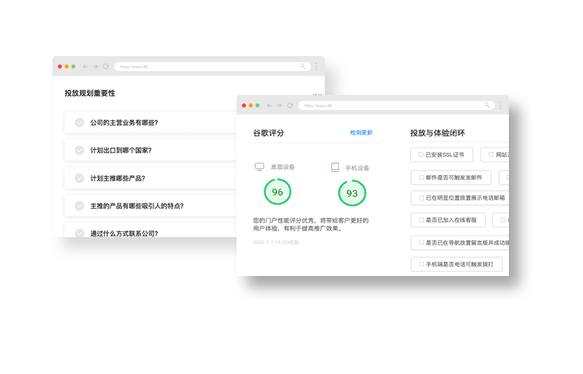The image size is (583, 374).
Task: Click forward arrow in the front browser window
Action: 279,105
